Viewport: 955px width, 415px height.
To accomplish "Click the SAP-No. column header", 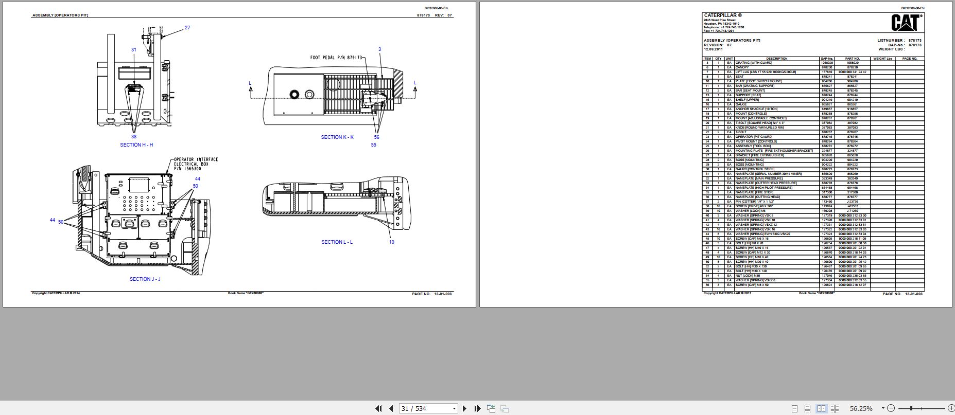I will 827,59.
